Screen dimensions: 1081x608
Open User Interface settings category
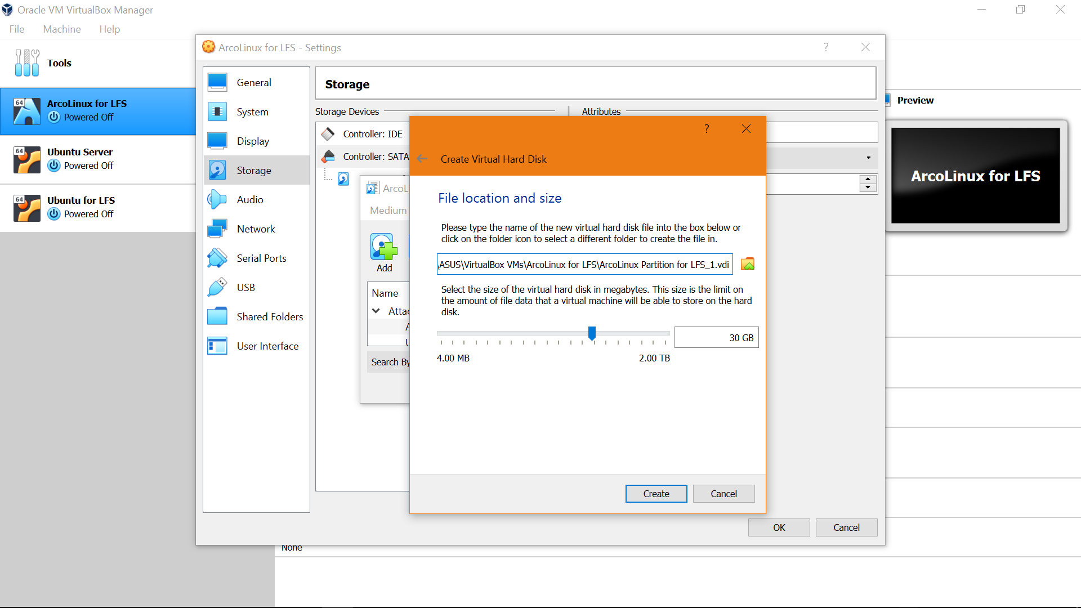pos(256,346)
